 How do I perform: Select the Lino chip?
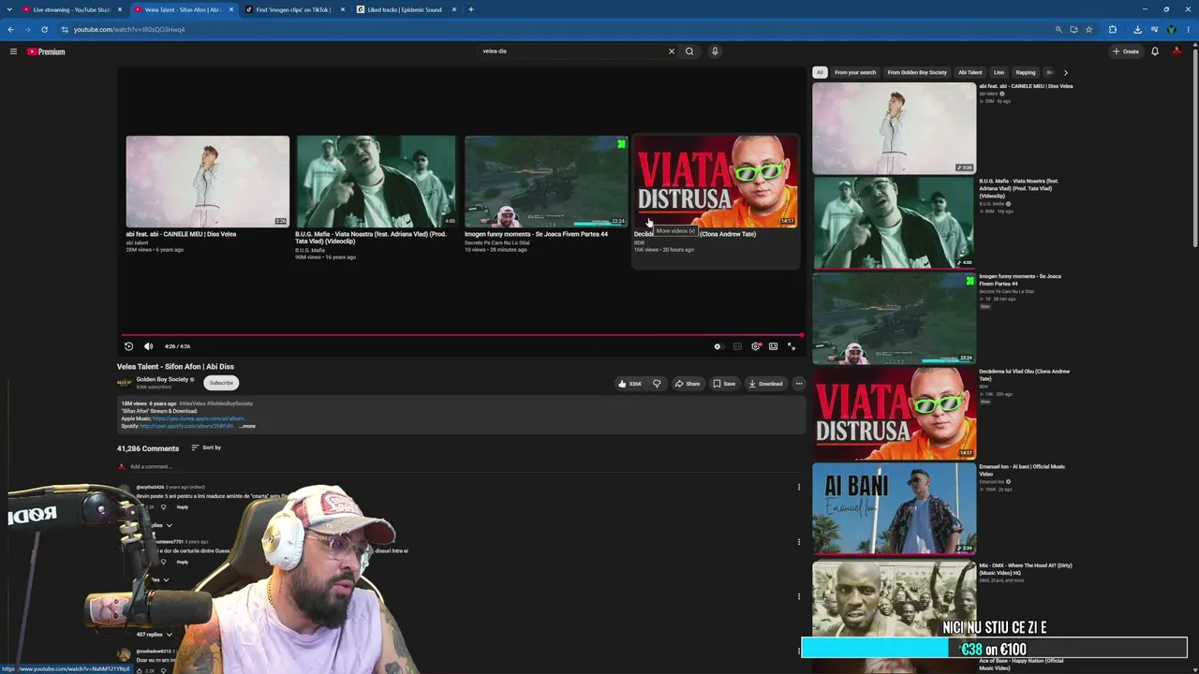point(999,72)
